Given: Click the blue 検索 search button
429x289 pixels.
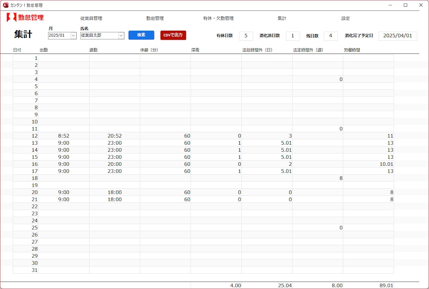Looking at the screenshot, I should pyautogui.click(x=141, y=35).
